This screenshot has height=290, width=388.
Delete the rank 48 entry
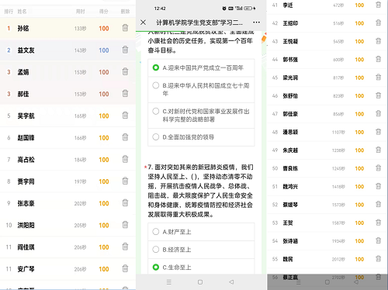378,132
